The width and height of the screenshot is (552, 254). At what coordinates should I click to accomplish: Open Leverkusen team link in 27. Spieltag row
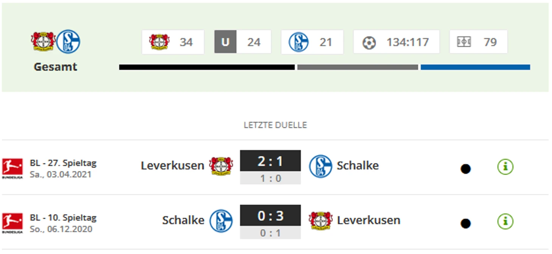[x=172, y=166]
